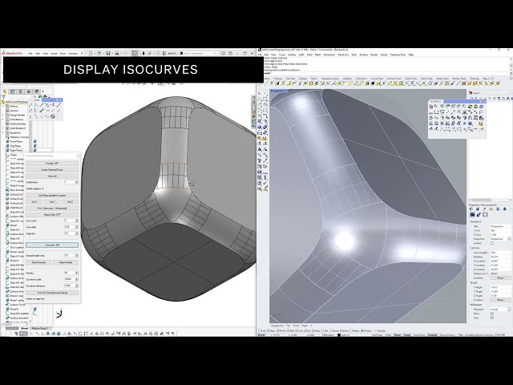Toggle the highlighted Isocurves button
The height and width of the screenshot is (385, 513).
point(52,245)
